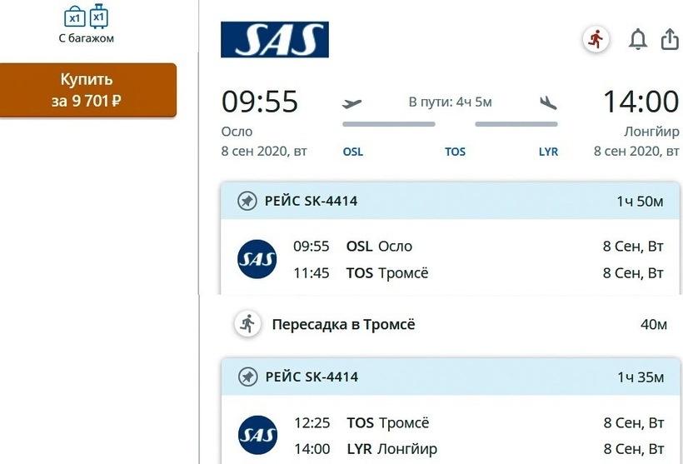This screenshot has width=683, height=464.
Task: Expand the Пересадка в Тромсё transfer row
Action: point(450,324)
